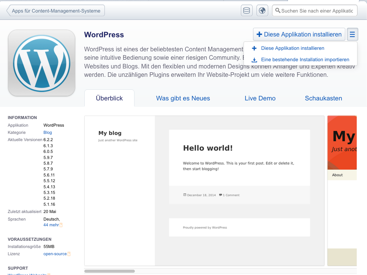Open the hamburger menu next to install button
This screenshot has width=367, height=275.
(x=353, y=35)
